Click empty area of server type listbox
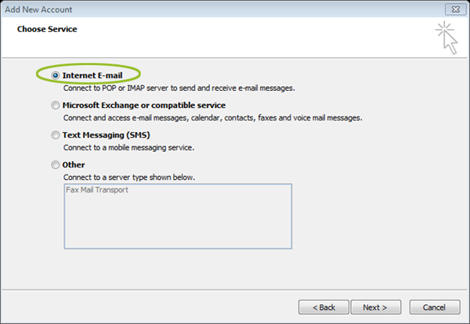This screenshot has width=470, height=324. point(178,221)
